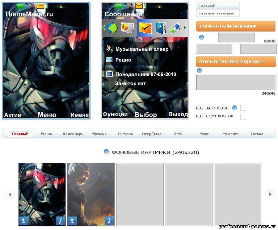Select the second fiery background thumbnail
The height and width of the screenshot is (230, 278).
coord(91,195)
